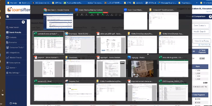The width and height of the screenshot is (212, 106).
Task: Click the Subscriptions cart icon
Action: click(x=7, y=63)
